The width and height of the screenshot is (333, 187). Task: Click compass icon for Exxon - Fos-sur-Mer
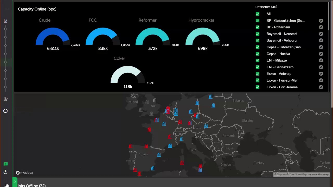(321, 80)
